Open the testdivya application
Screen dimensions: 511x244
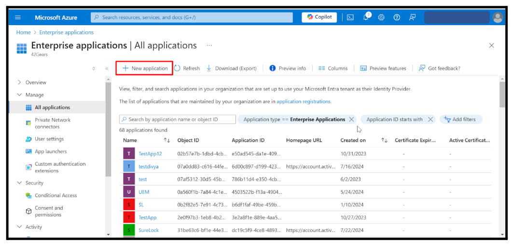pos(149,166)
